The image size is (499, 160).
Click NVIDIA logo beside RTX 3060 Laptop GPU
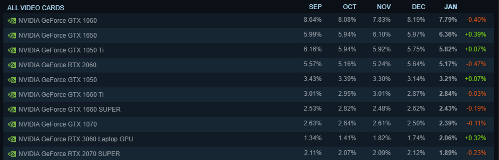pos(12,139)
